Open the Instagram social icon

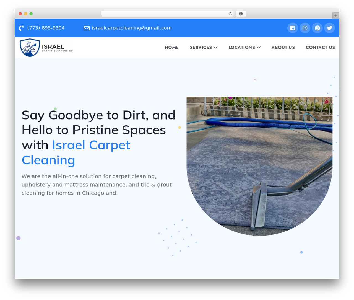305,28
